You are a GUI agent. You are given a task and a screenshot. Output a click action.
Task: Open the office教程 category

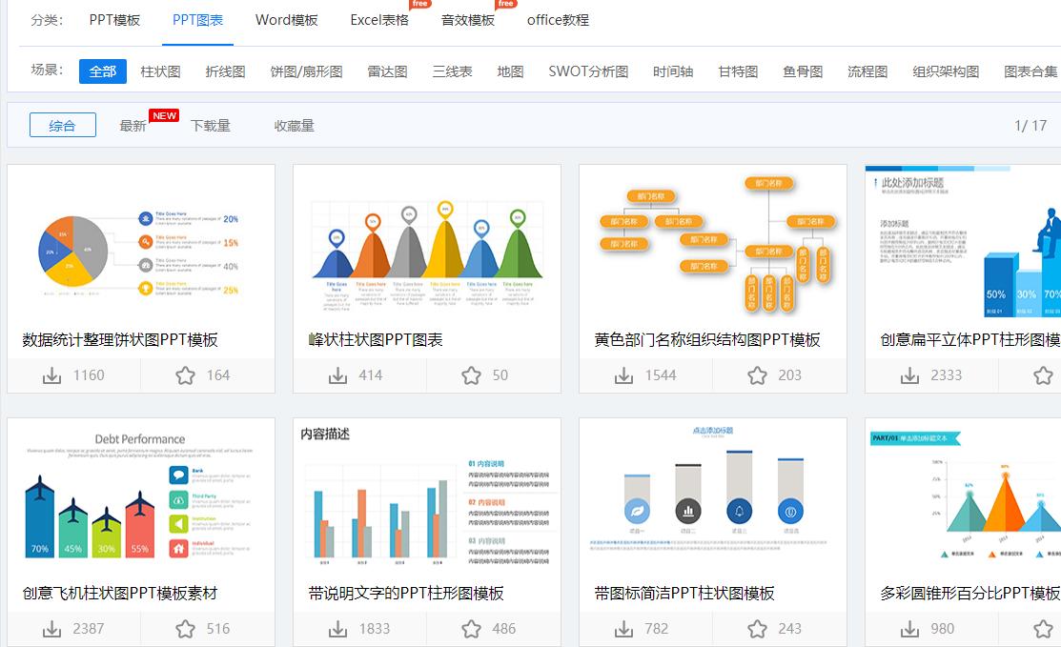coord(557,19)
